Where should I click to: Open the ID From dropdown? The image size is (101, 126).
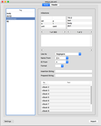tap(62, 62)
